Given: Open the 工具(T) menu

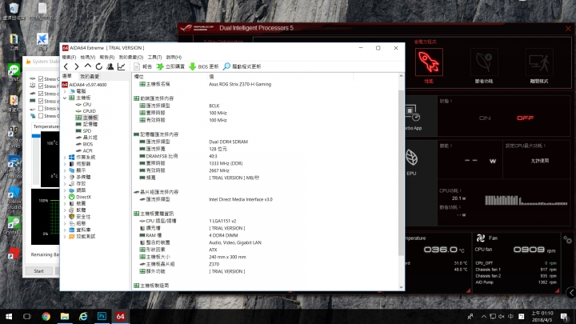Looking at the screenshot, I should pos(154,58).
